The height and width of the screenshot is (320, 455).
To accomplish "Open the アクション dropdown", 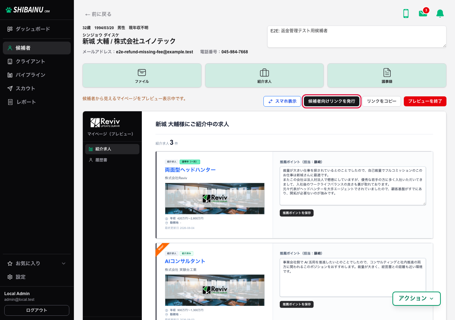I will (417, 299).
